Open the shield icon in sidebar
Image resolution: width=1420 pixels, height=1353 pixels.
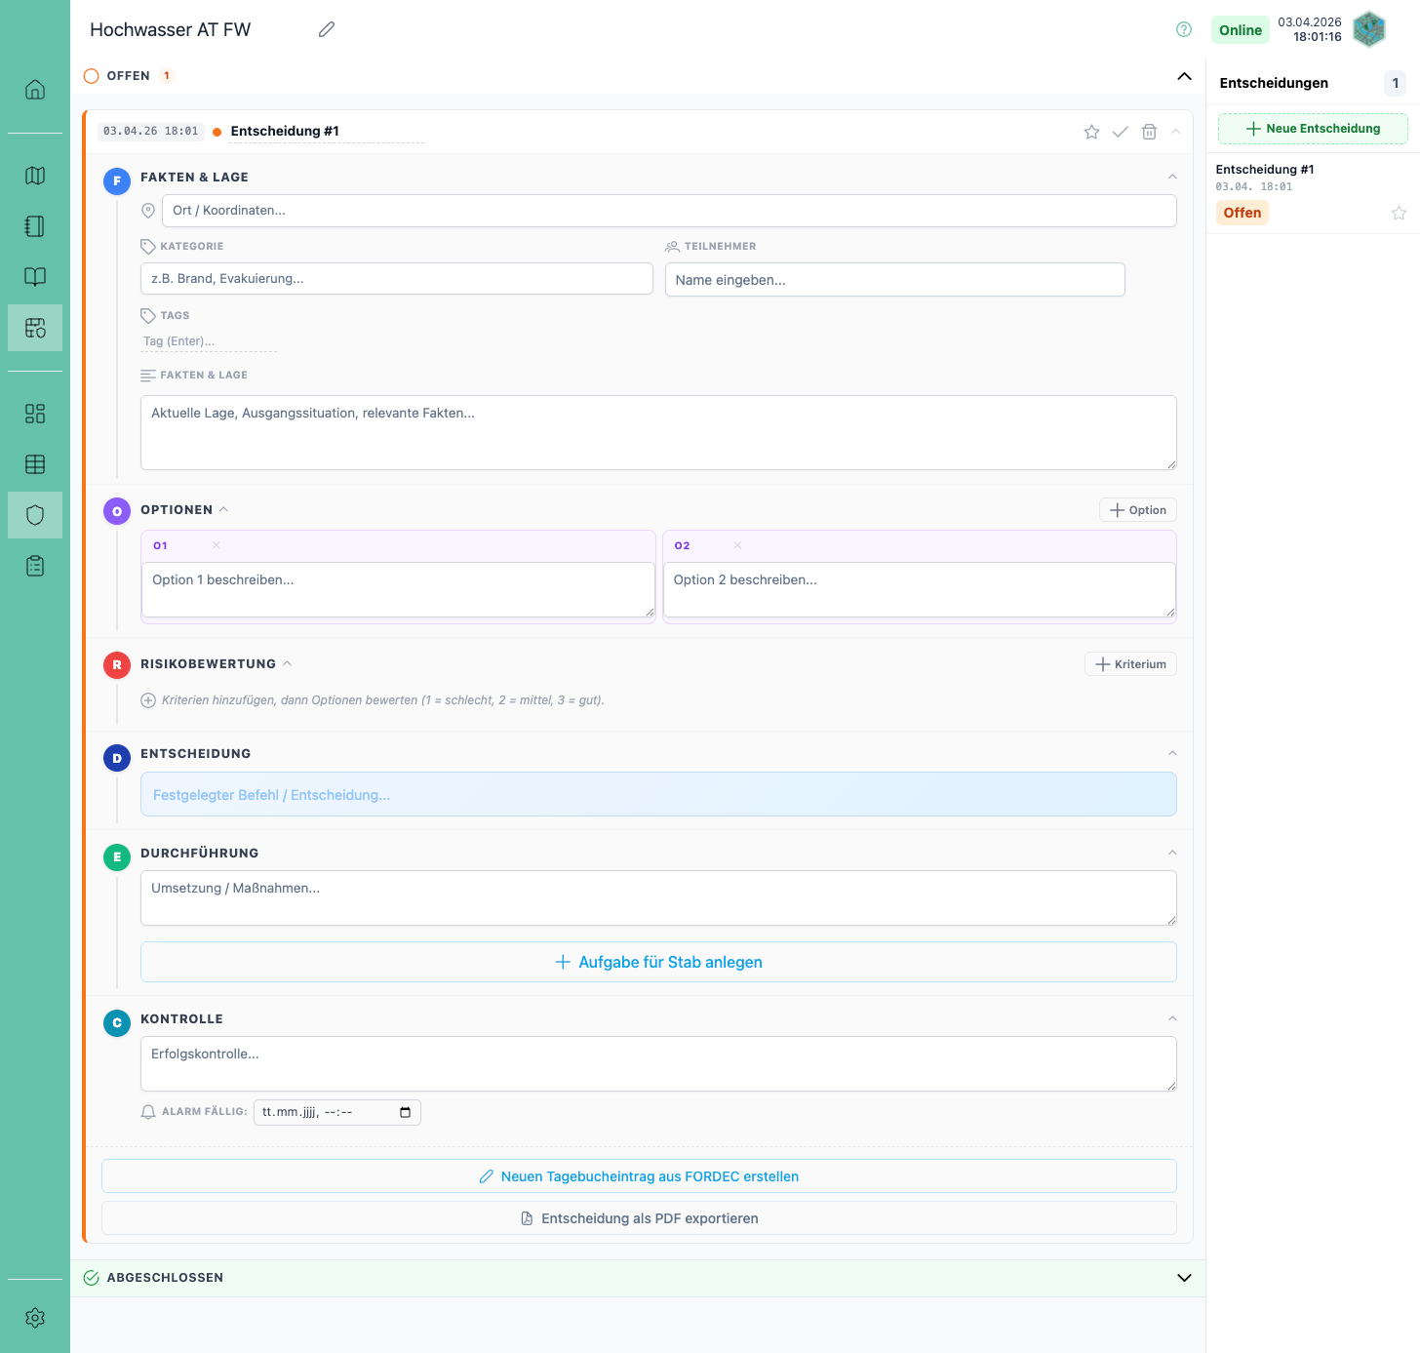click(x=35, y=515)
